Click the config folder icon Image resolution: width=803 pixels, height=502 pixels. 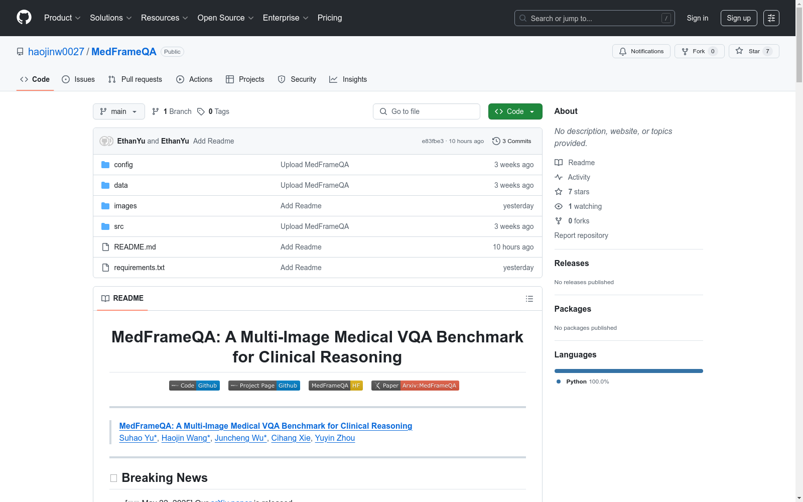pos(105,165)
